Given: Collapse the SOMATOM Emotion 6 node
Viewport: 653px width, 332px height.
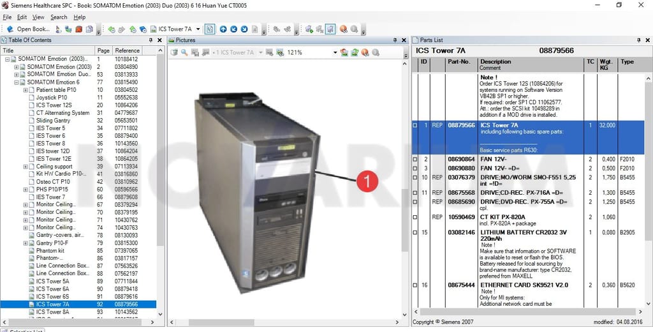Looking at the screenshot, I should (x=16, y=82).
